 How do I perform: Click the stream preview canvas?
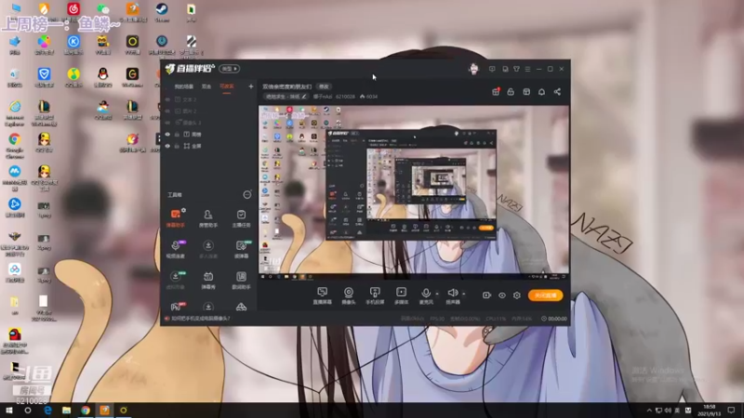pyautogui.click(x=414, y=192)
